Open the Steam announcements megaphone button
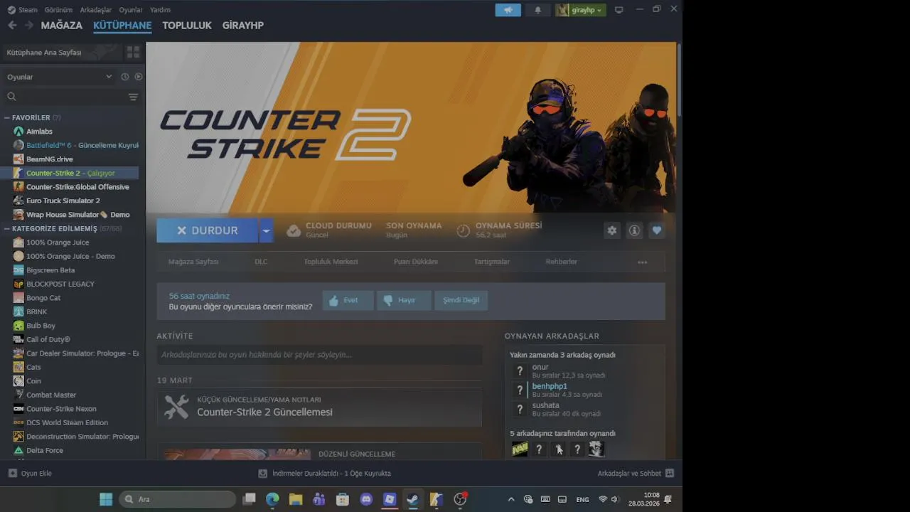This screenshot has width=910, height=512. tap(508, 10)
